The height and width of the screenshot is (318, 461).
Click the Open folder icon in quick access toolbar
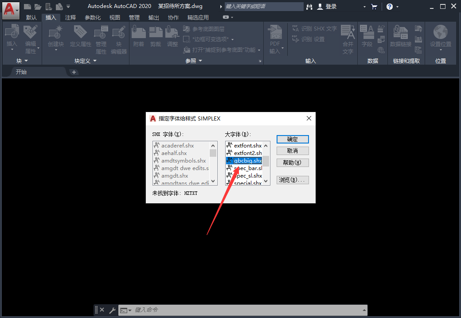[38, 7]
